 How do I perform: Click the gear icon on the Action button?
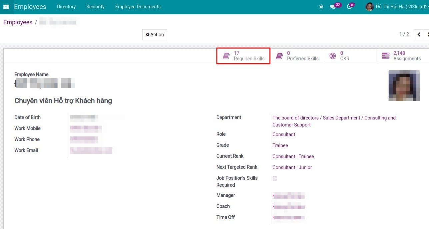[x=147, y=34]
